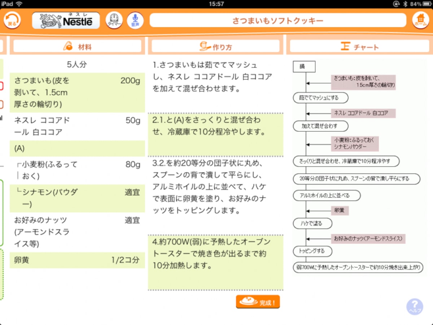Tap the chart さつまいも ingredient box
The width and height of the screenshot is (433, 325).
[363, 82]
